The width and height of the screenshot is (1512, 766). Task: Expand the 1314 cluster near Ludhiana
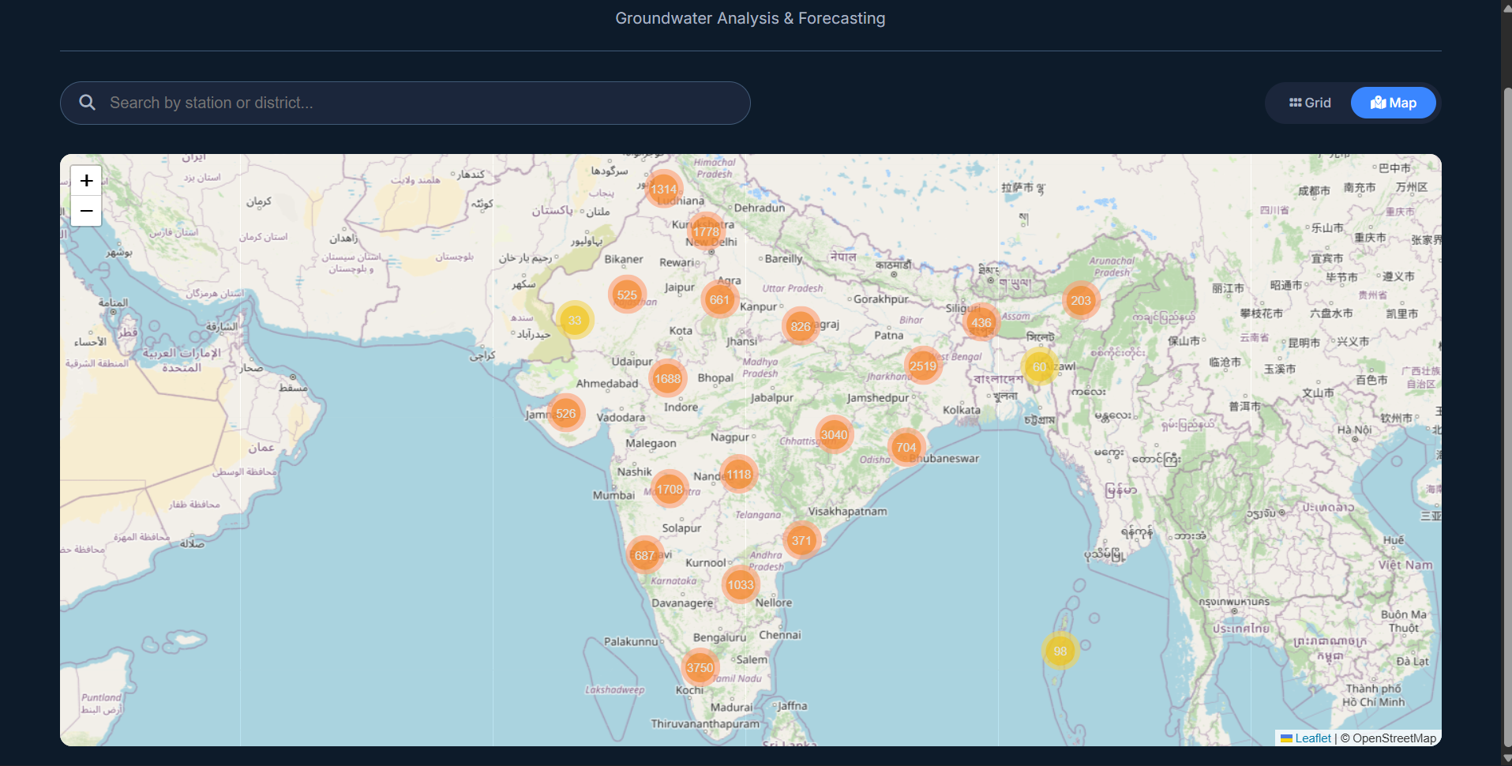pos(663,189)
